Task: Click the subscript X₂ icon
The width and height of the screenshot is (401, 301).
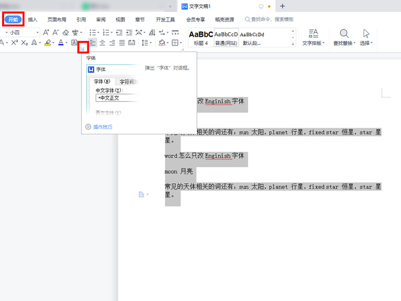Action: (25, 43)
